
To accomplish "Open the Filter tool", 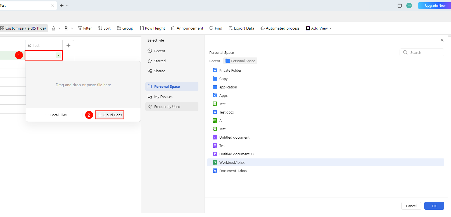I will (x=85, y=28).
